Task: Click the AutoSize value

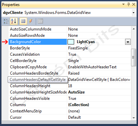Action: click(76, 92)
